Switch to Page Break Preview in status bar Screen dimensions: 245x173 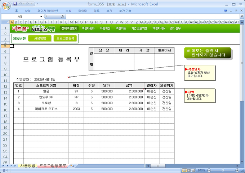(193, 170)
